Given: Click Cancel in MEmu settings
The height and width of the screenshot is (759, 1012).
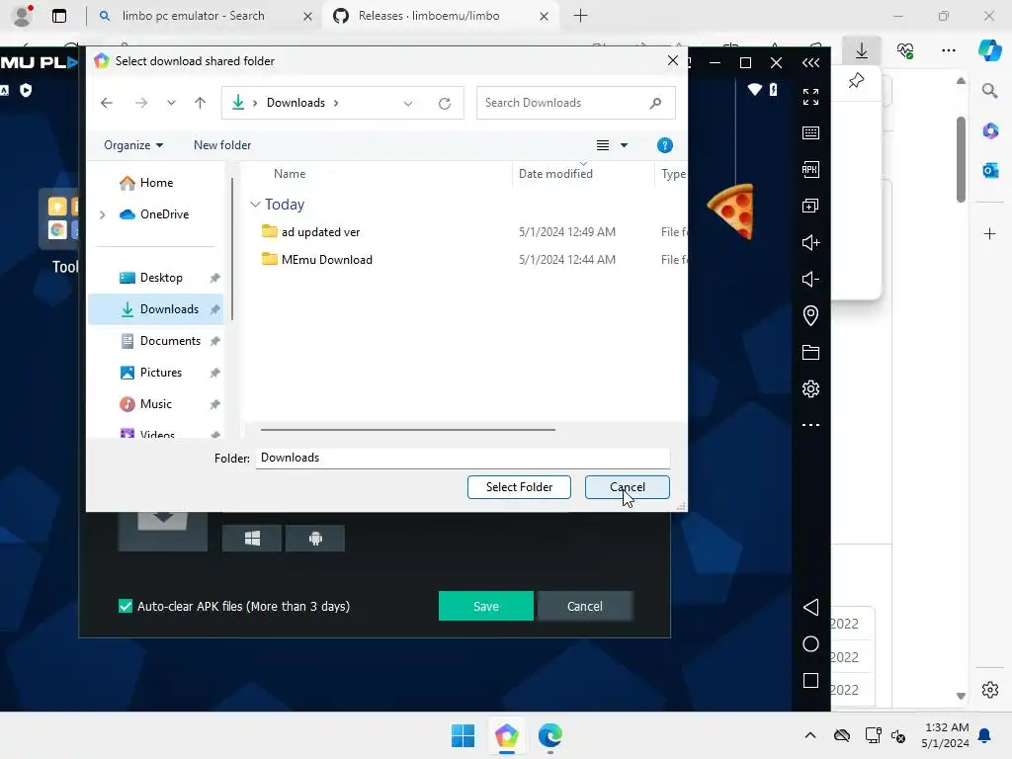Looking at the screenshot, I should 585,606.
